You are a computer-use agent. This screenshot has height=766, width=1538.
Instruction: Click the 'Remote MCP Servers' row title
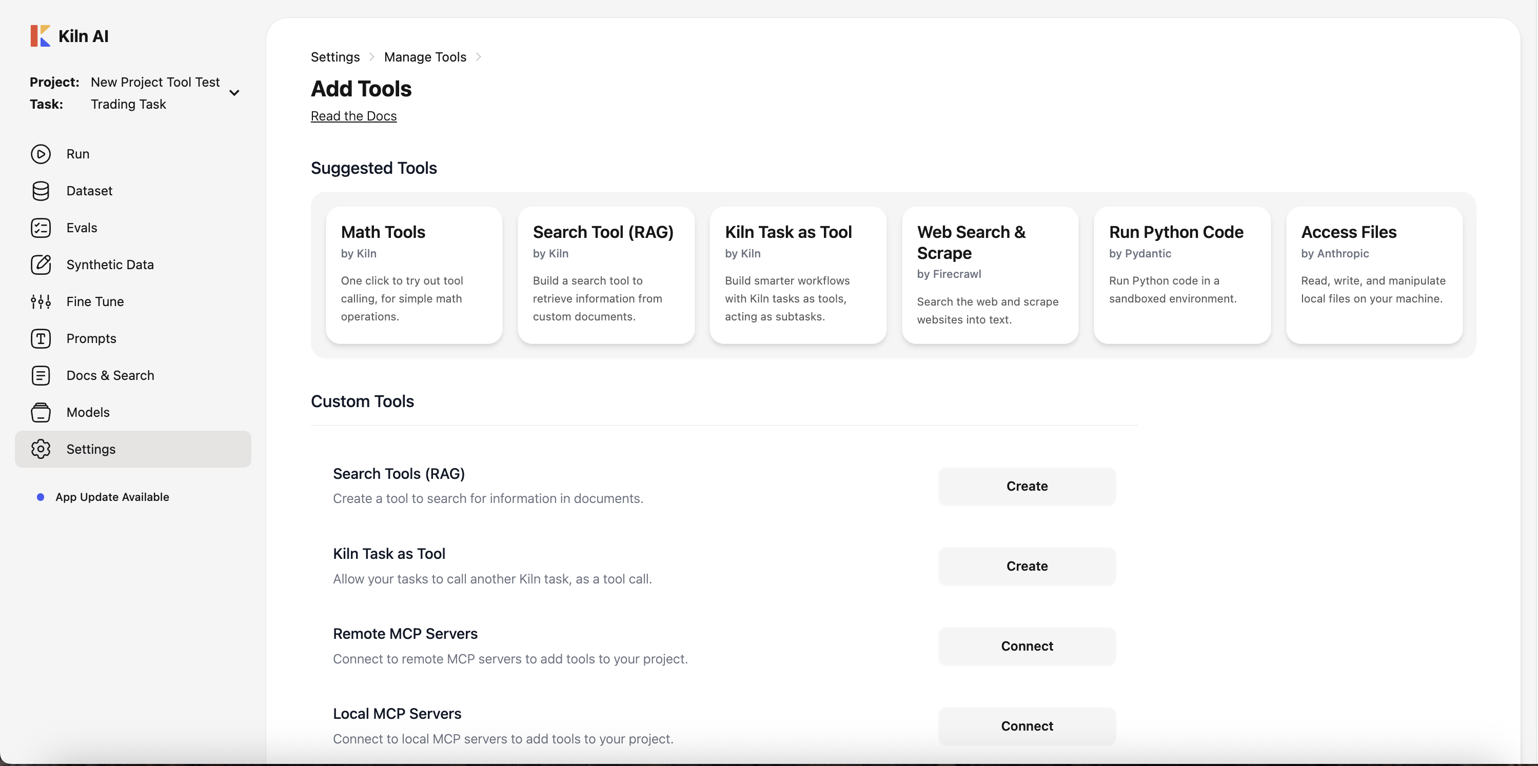[x=405, y=634]
